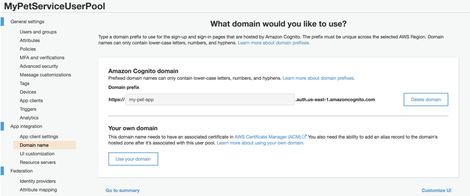Image resolution: width=470 pixels, height=196 pixels.
Task: Click the external link icon after ACM
Action: (x=304, y=137)
